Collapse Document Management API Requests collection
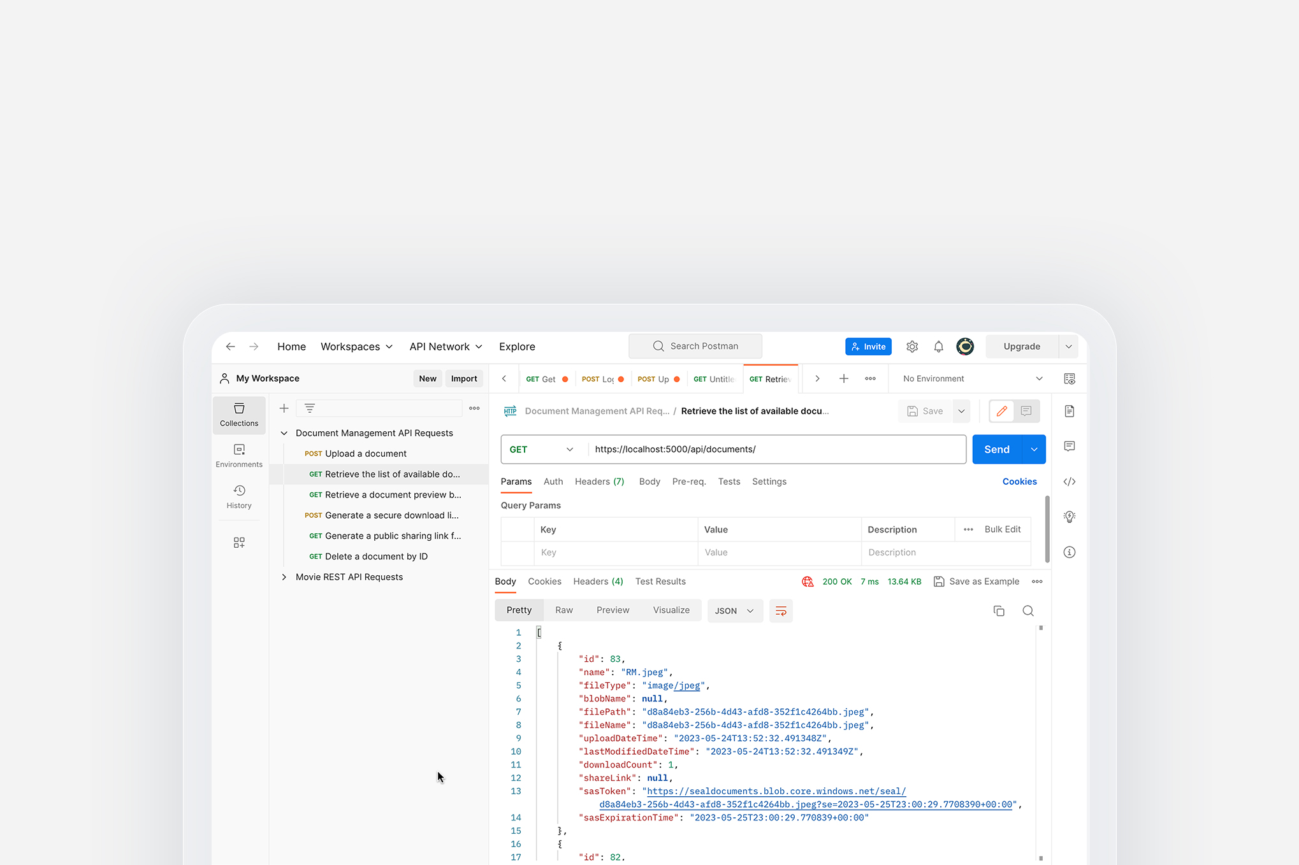The image size is (1299, 865). (x=284, y=433)
